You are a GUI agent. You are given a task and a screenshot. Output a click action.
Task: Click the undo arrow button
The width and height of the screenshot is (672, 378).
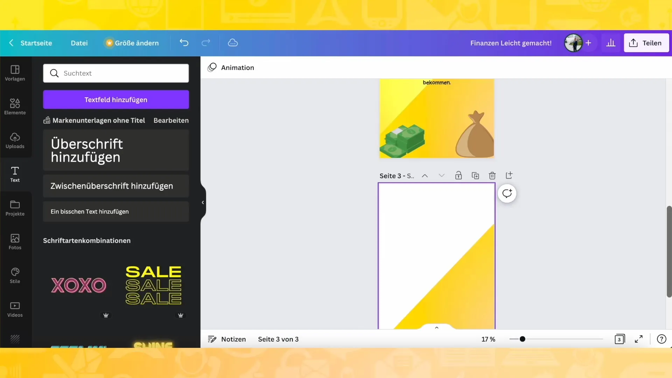click(x=184, y=43)
